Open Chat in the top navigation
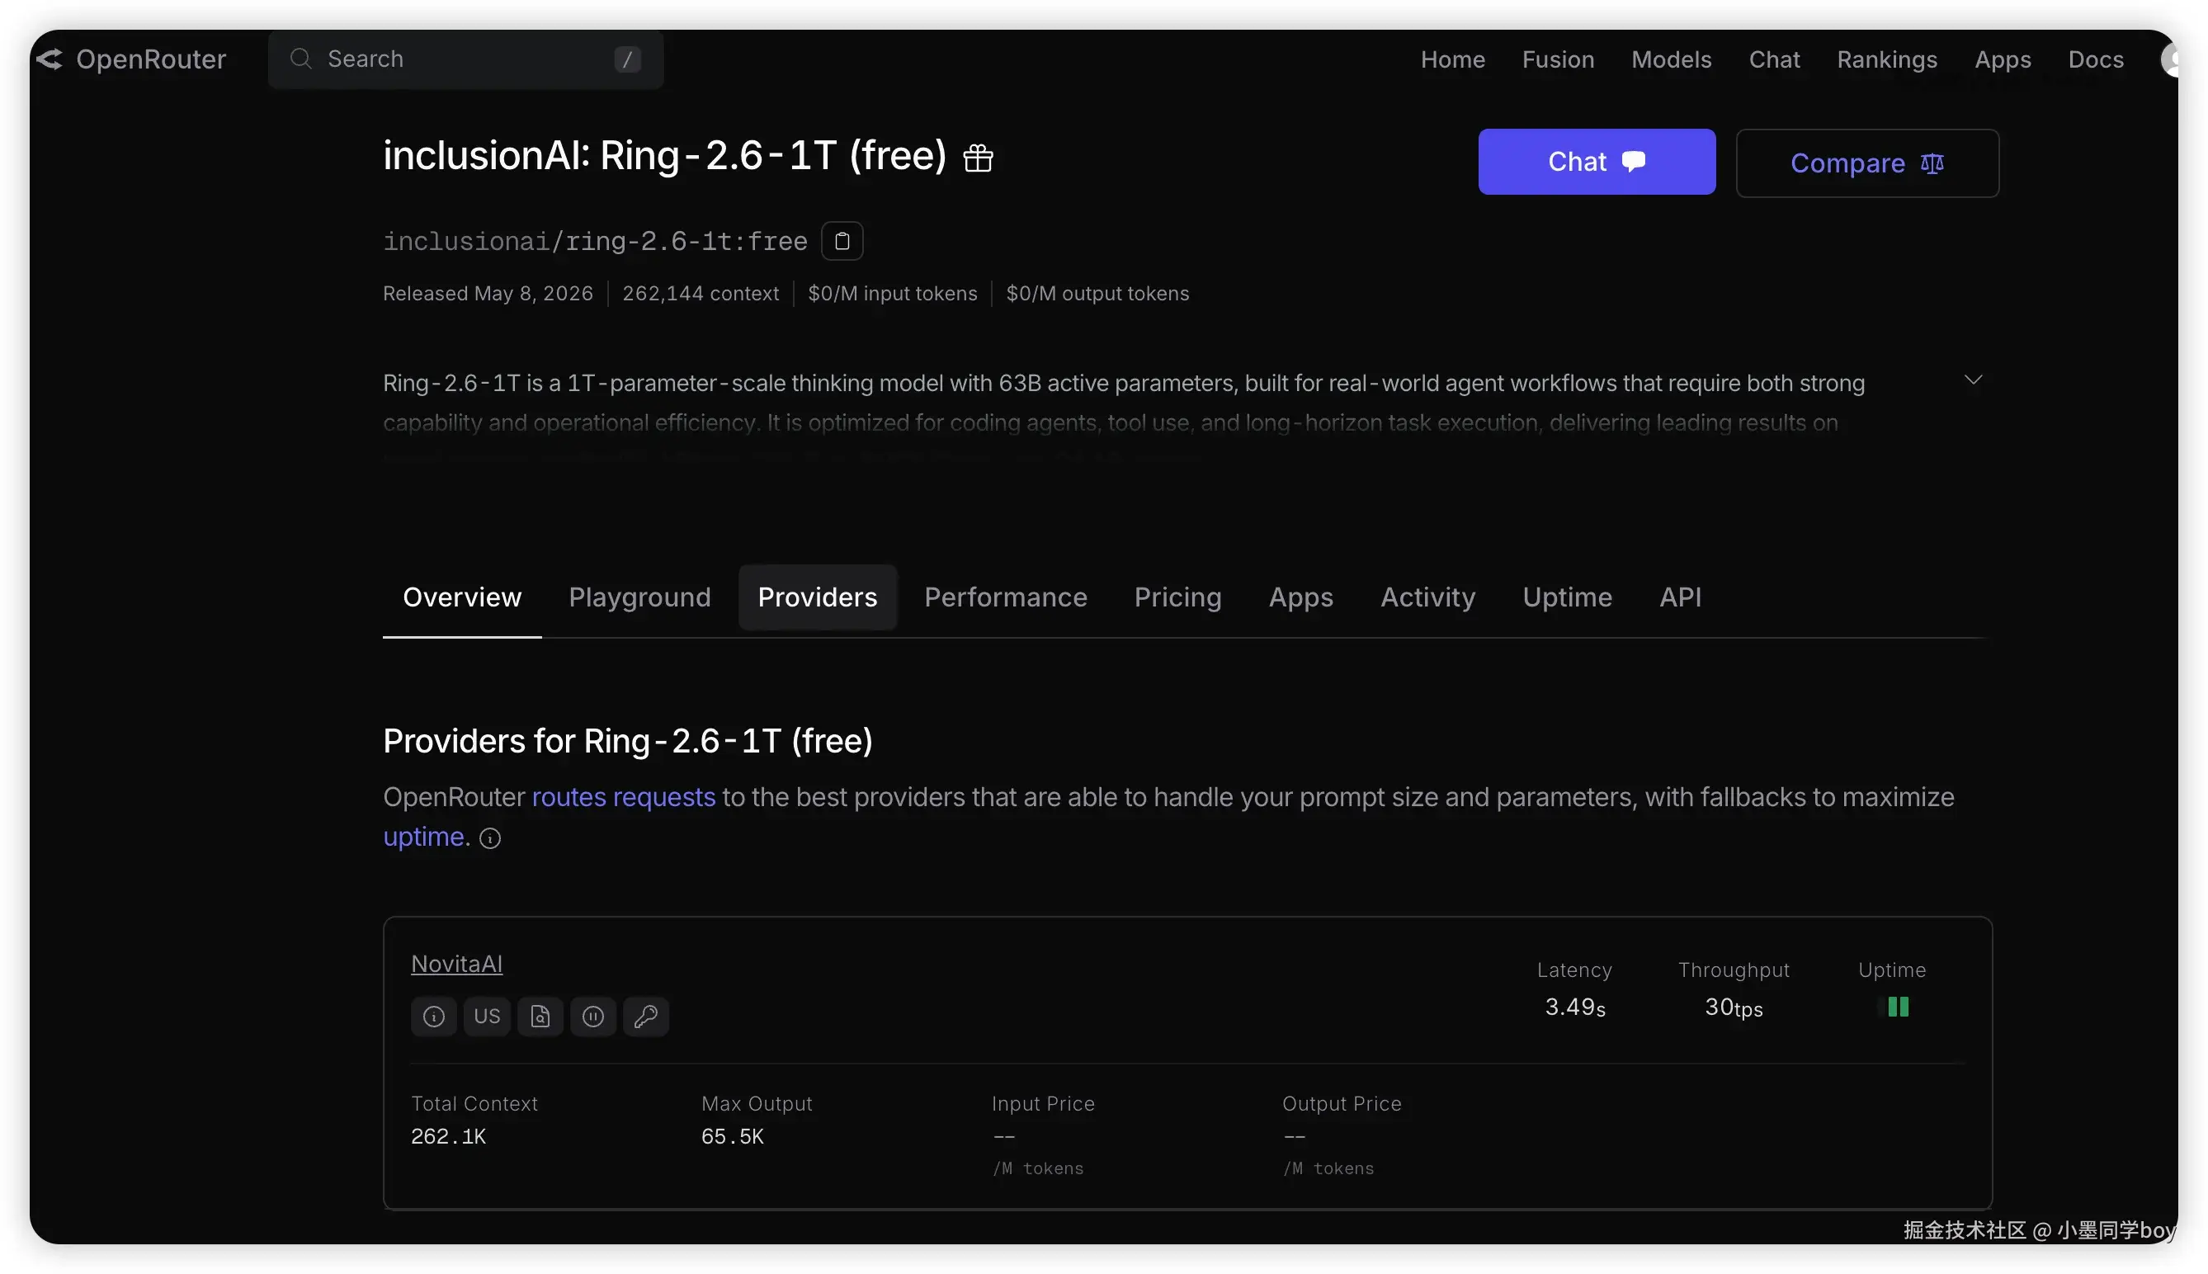 tap(1774, 59)
